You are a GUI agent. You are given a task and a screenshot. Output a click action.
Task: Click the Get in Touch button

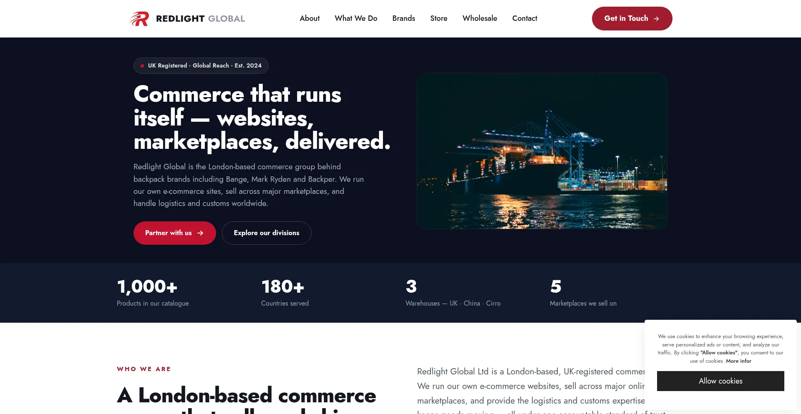(x=632, y=18)
